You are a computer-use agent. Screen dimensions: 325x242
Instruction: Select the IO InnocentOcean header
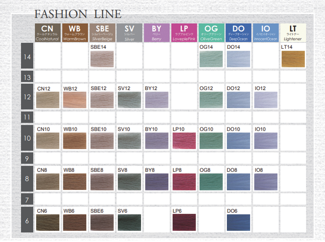coord(266,33)
